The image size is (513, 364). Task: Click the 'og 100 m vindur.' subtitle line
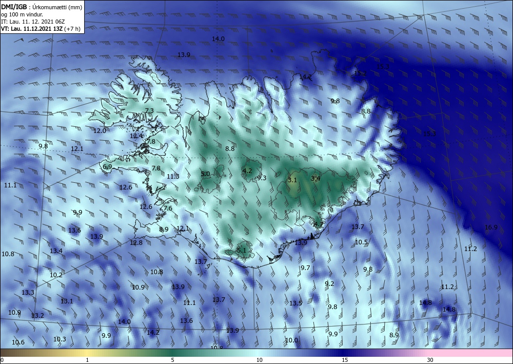tap(22, 14)
